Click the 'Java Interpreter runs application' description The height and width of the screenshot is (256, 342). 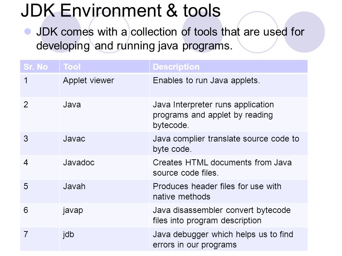pyautogui.click(x=229, y=114)
